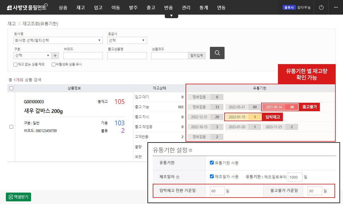Click the magnifier search button

coord(217,53)
